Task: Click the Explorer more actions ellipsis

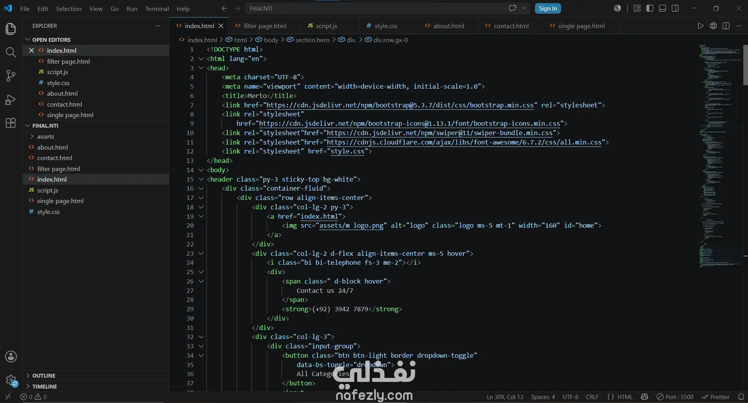Action: coord(158,26)
